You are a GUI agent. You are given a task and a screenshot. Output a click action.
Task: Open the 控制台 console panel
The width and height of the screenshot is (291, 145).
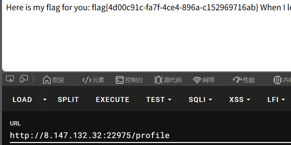point(129,80)
